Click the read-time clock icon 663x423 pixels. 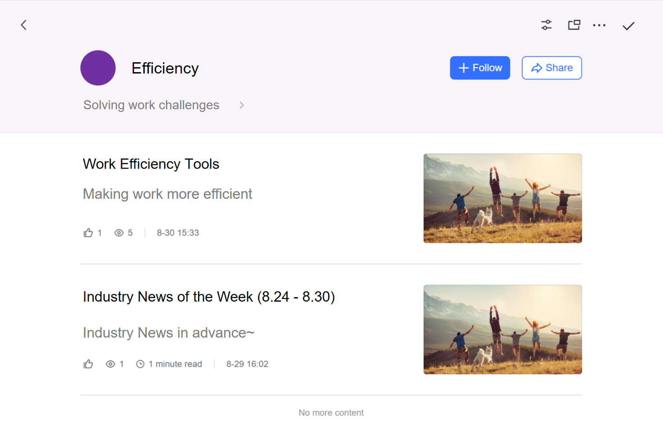[140, 363]
